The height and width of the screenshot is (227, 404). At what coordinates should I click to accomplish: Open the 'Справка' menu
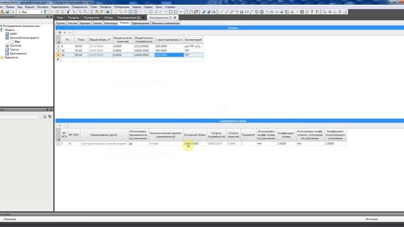[x=170, y=7]
